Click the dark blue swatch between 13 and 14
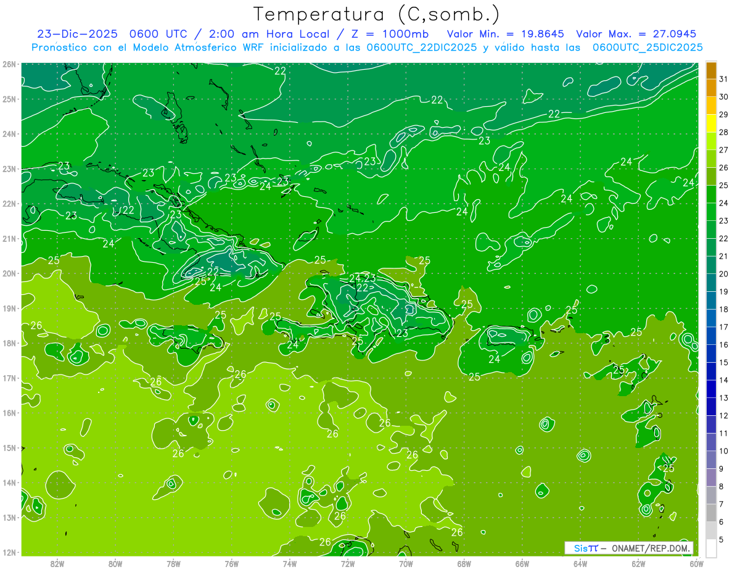The height and width of the screenshot is (572, 740). (711, 389)
